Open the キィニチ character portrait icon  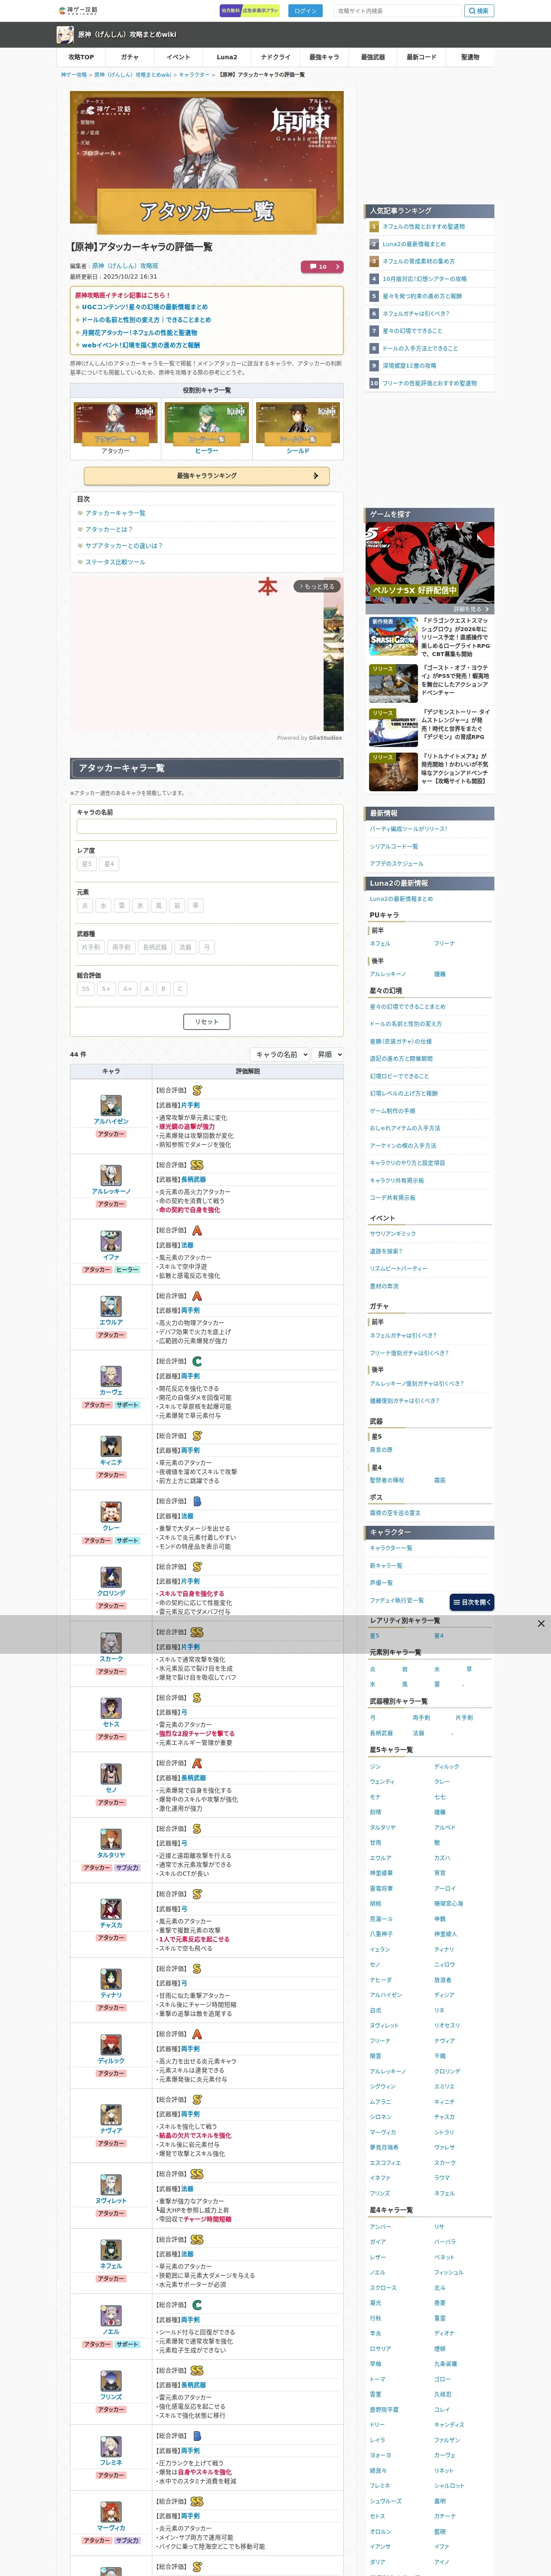111,1446
